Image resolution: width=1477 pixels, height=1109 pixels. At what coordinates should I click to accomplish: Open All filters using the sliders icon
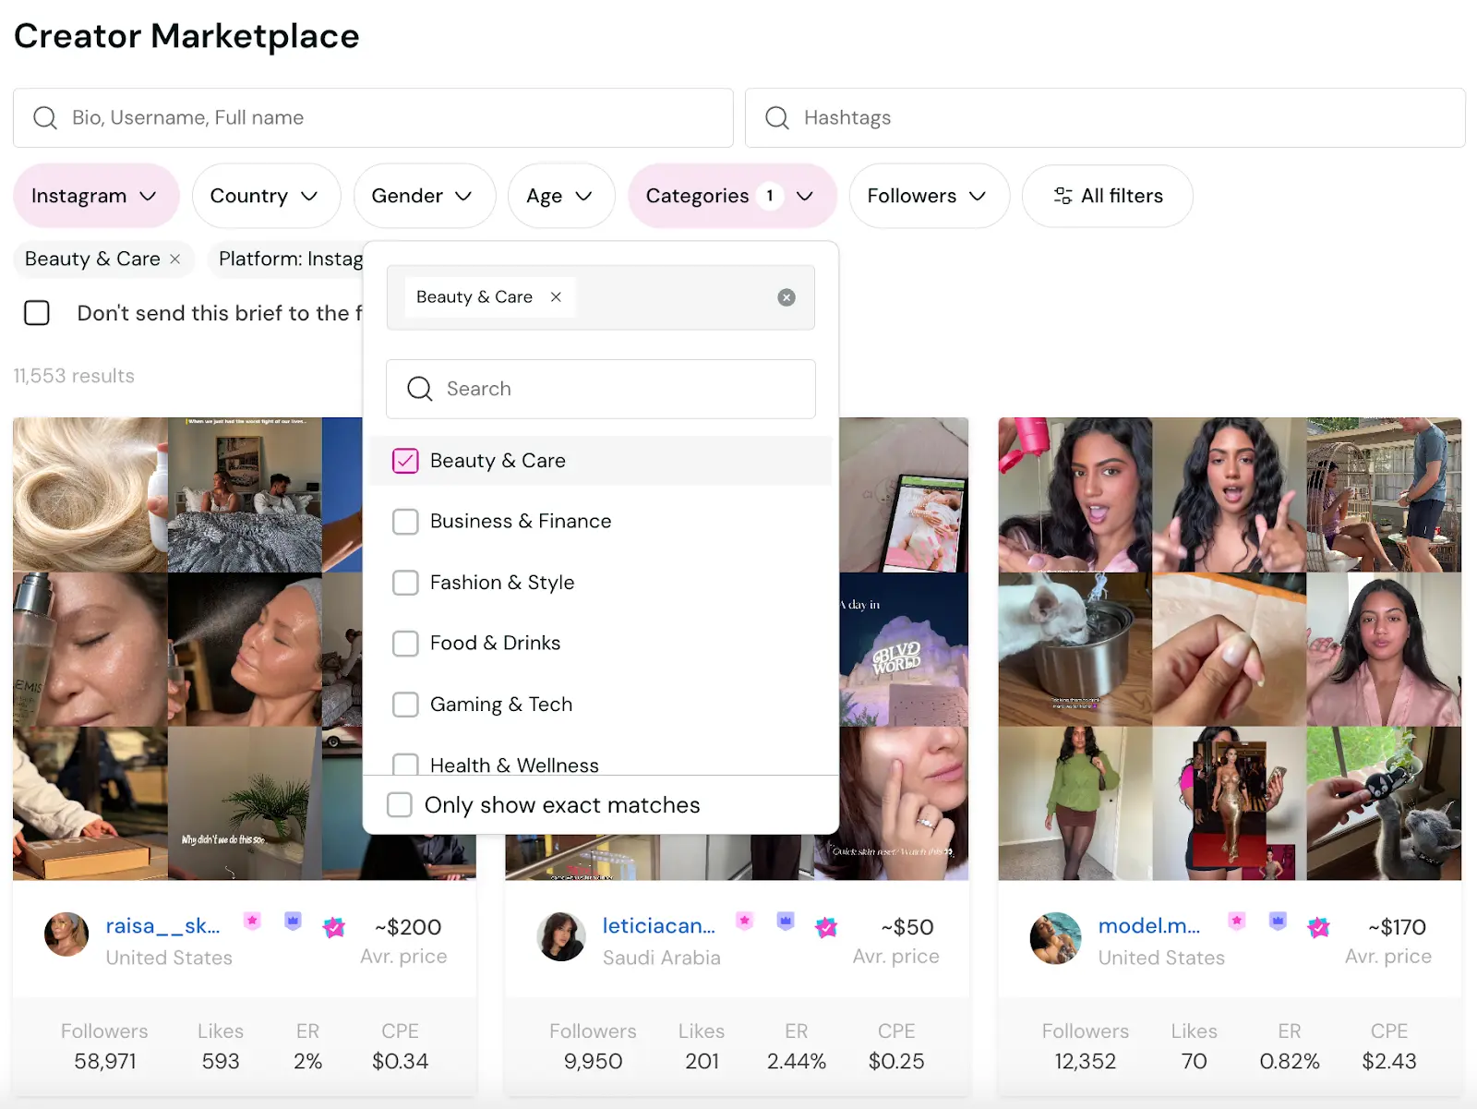coord(1062,196)
